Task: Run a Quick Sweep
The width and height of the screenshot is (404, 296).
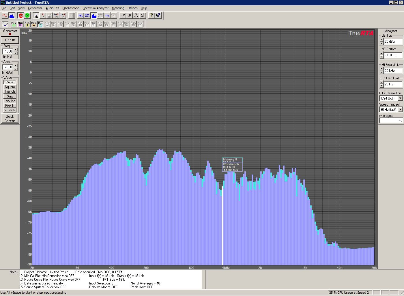Action: coord(10,118)
